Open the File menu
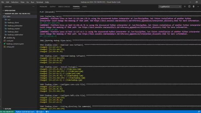The image size is (201, 113). click(3, 2)
